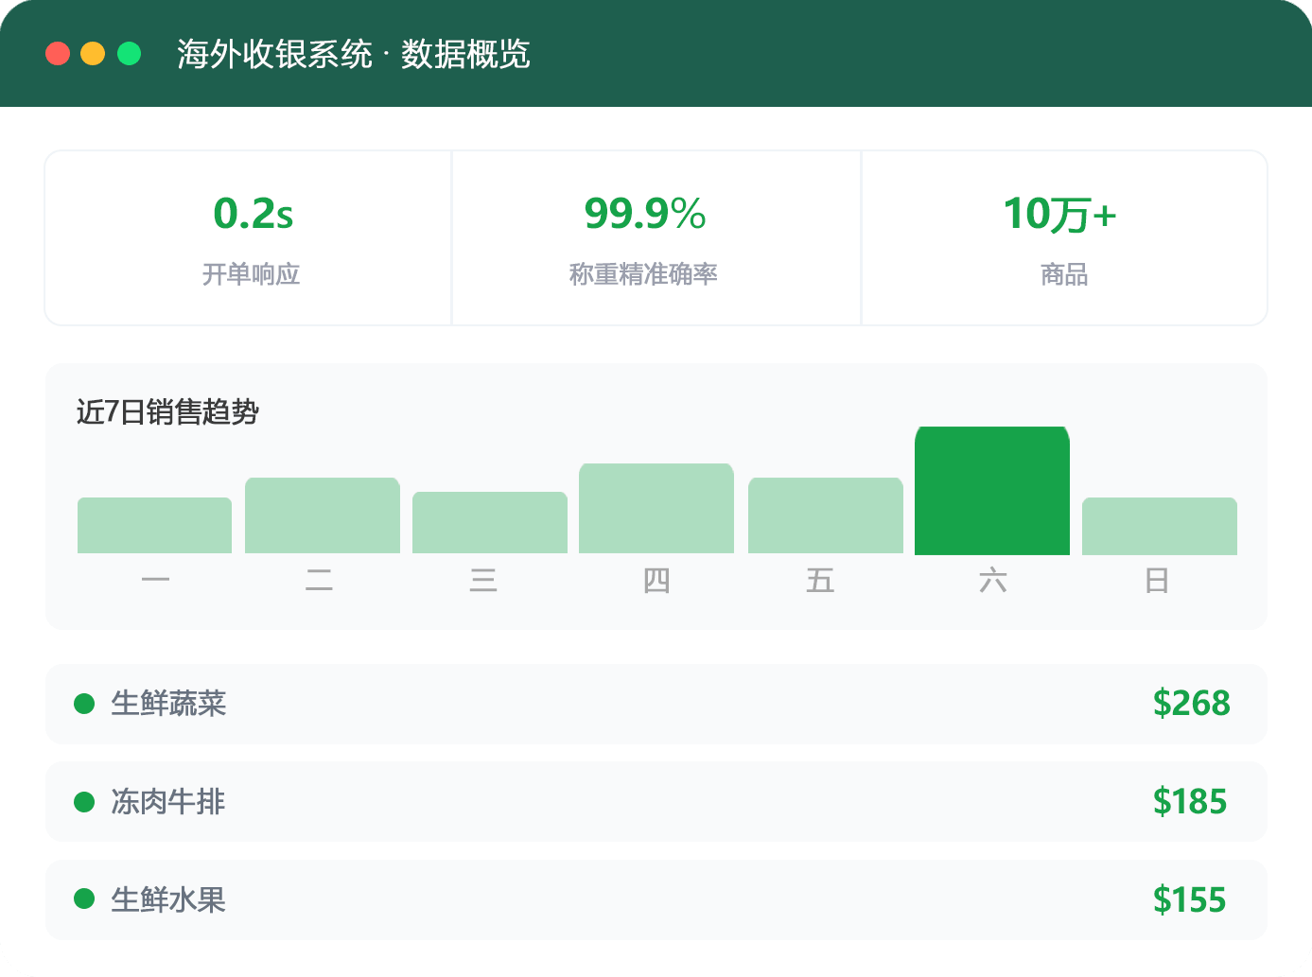Click the sales bar for 三
Screen dimensions: 1312x977
point(490,522)
